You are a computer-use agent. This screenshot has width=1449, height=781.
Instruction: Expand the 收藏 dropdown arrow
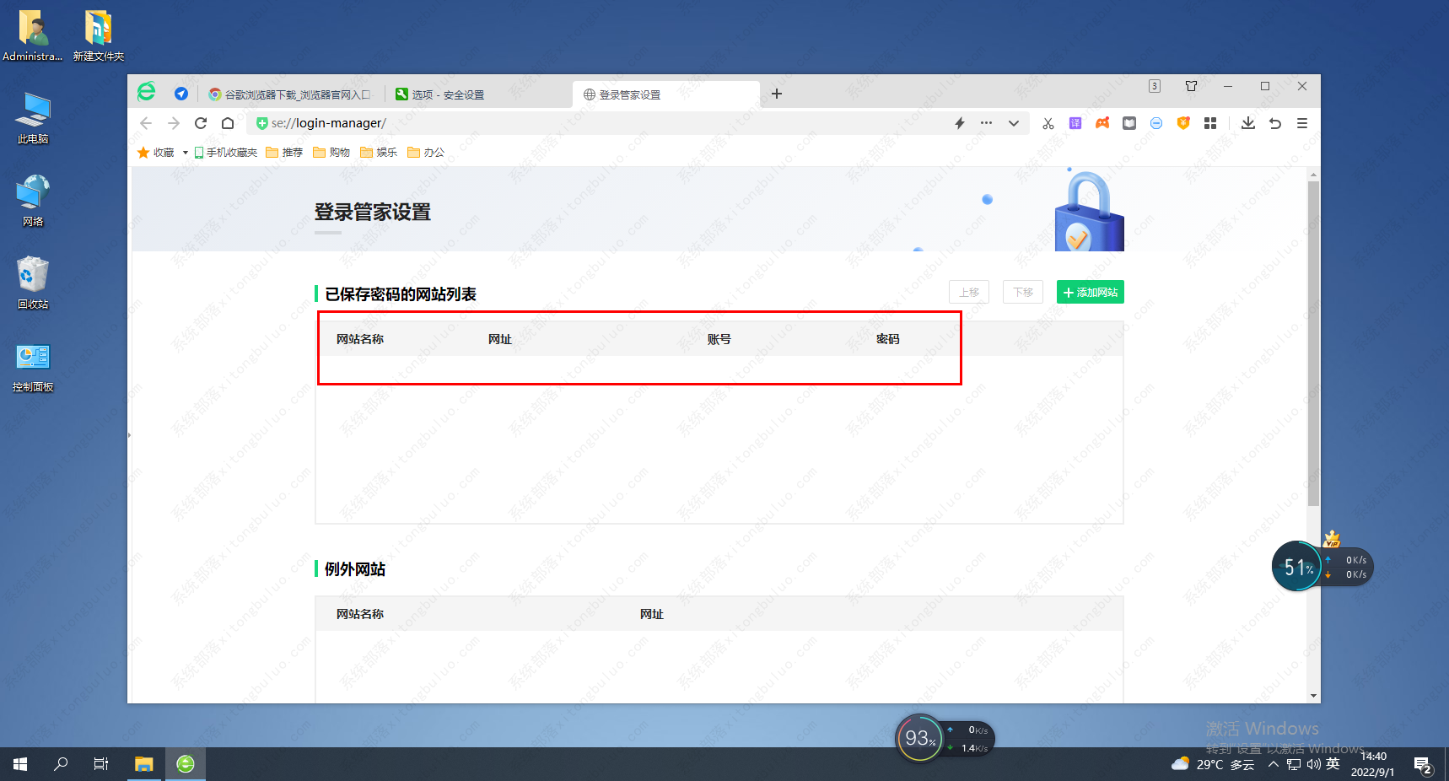point(186,153)
